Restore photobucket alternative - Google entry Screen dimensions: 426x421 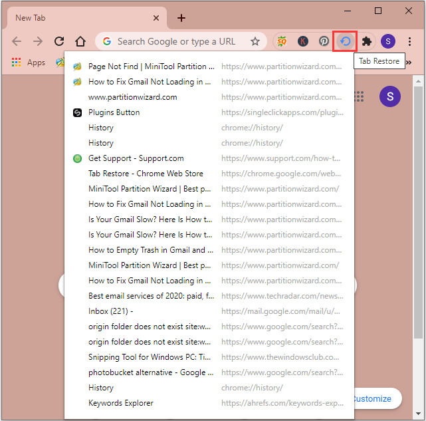pos(209,372)
